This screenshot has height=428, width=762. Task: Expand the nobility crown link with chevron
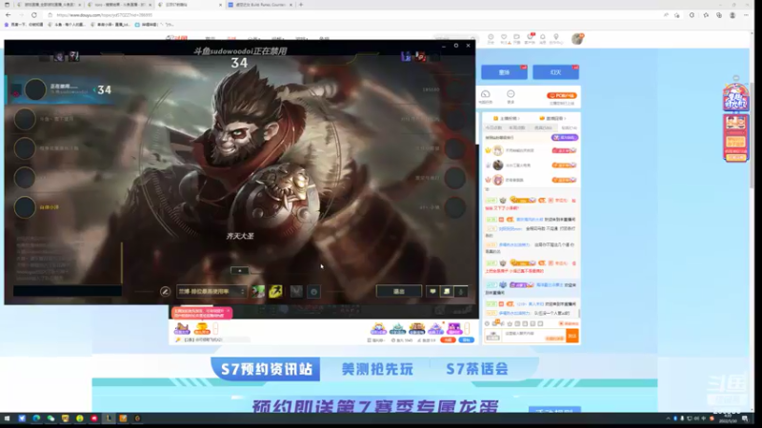(552, 118)
